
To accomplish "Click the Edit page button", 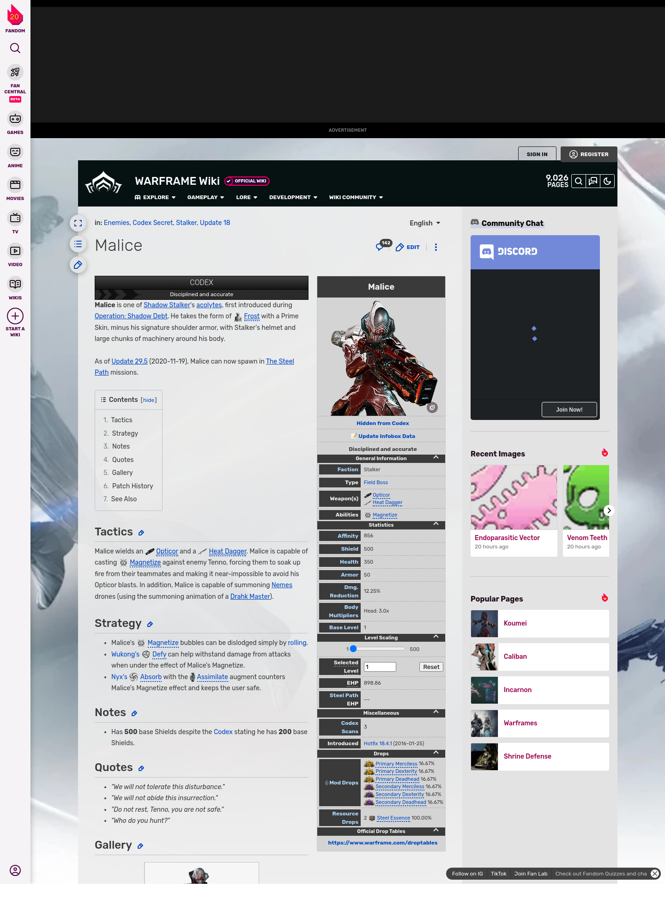I will pos(408,247).
